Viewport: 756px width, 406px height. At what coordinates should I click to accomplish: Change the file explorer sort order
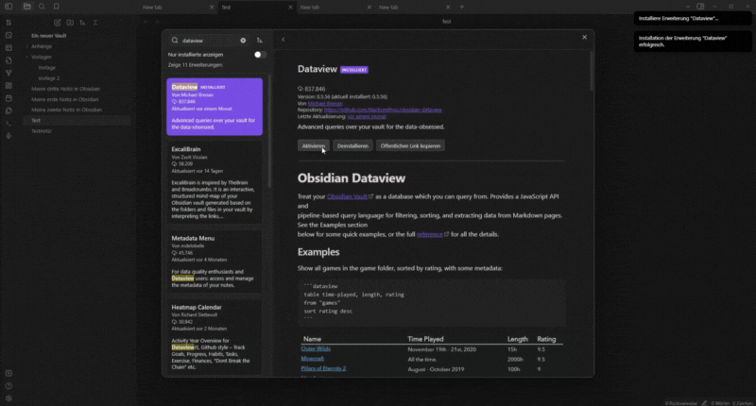[x=82, y=22]
